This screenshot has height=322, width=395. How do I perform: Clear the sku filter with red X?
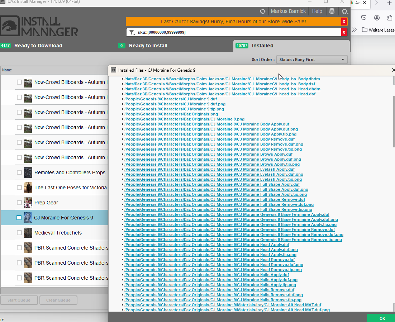pos(344,32)
